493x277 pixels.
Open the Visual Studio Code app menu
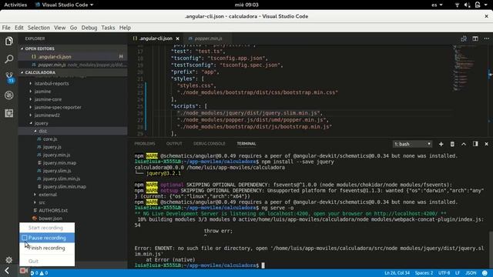coord(64,5)
